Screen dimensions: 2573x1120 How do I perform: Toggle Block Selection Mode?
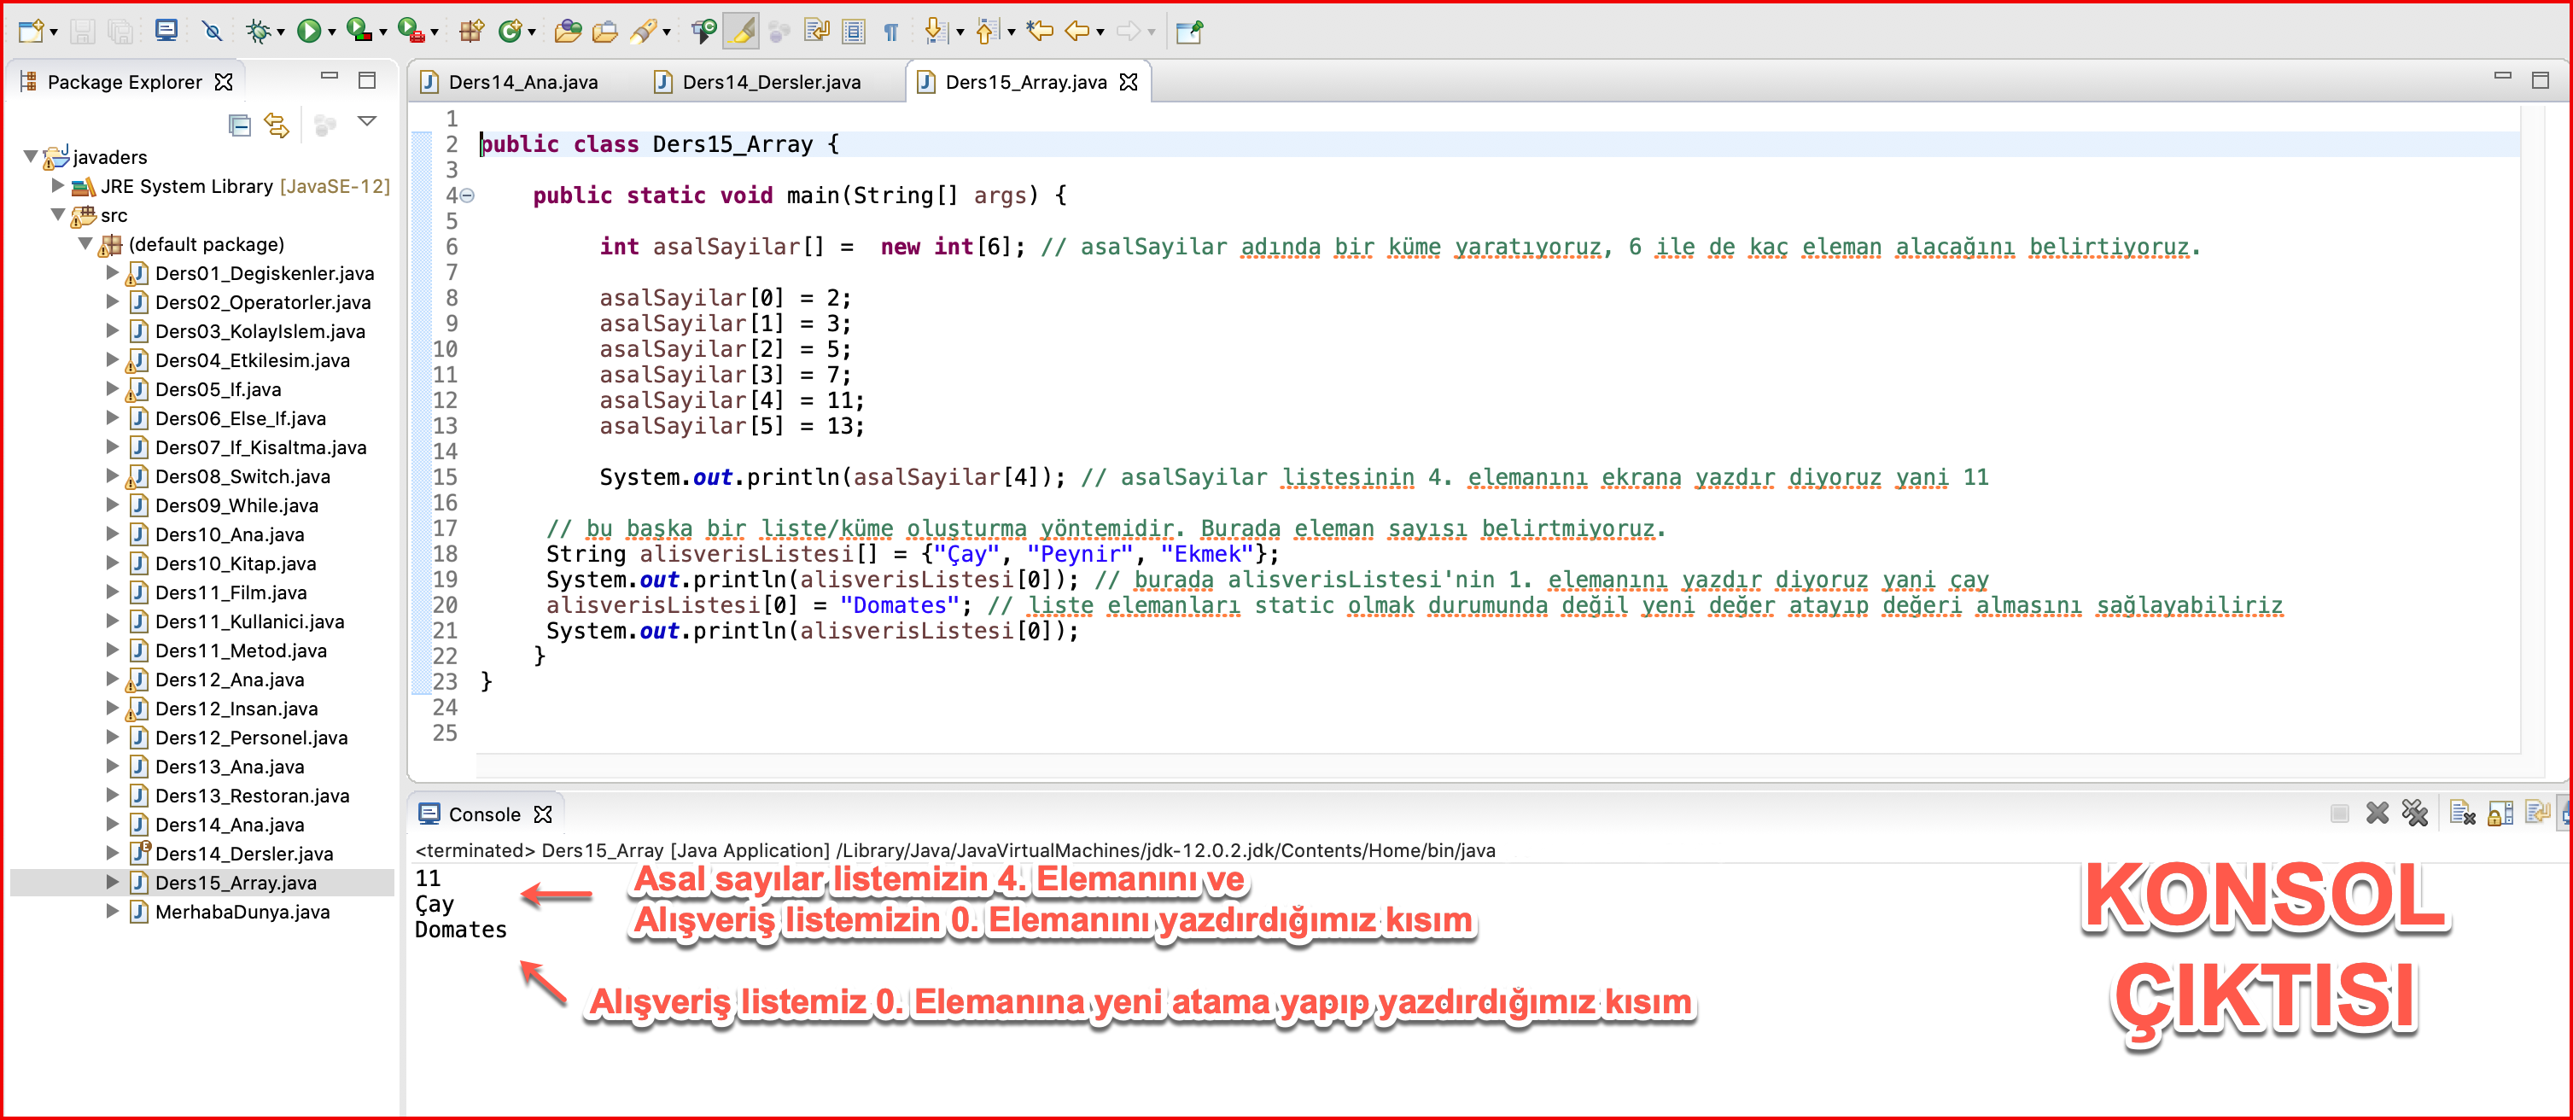point(853,31)
